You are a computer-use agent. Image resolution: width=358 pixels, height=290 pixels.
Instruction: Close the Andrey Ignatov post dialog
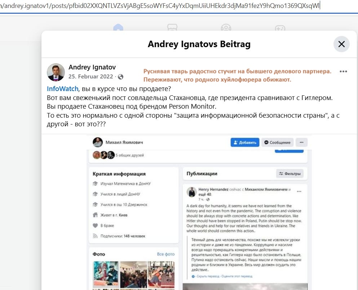point(341,44)
